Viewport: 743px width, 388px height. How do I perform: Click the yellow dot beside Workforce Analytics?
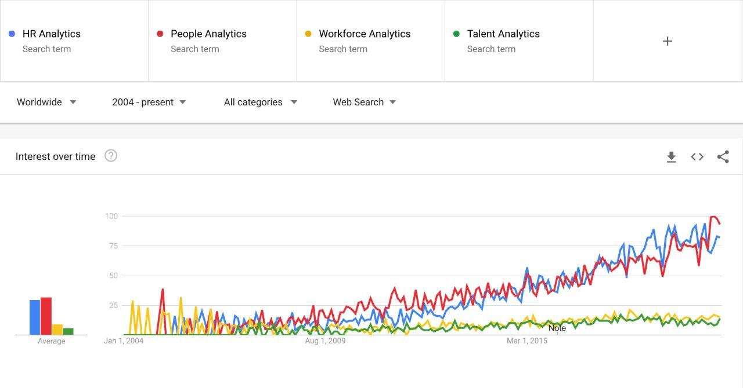pyautogui.click(x=308, y=34)
